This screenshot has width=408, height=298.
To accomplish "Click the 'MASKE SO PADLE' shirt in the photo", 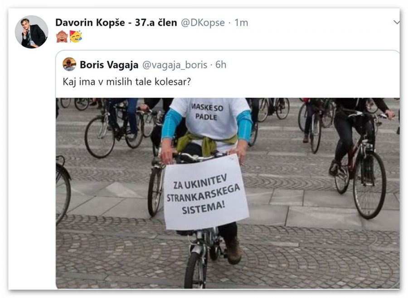I will [x=207, y=112].
